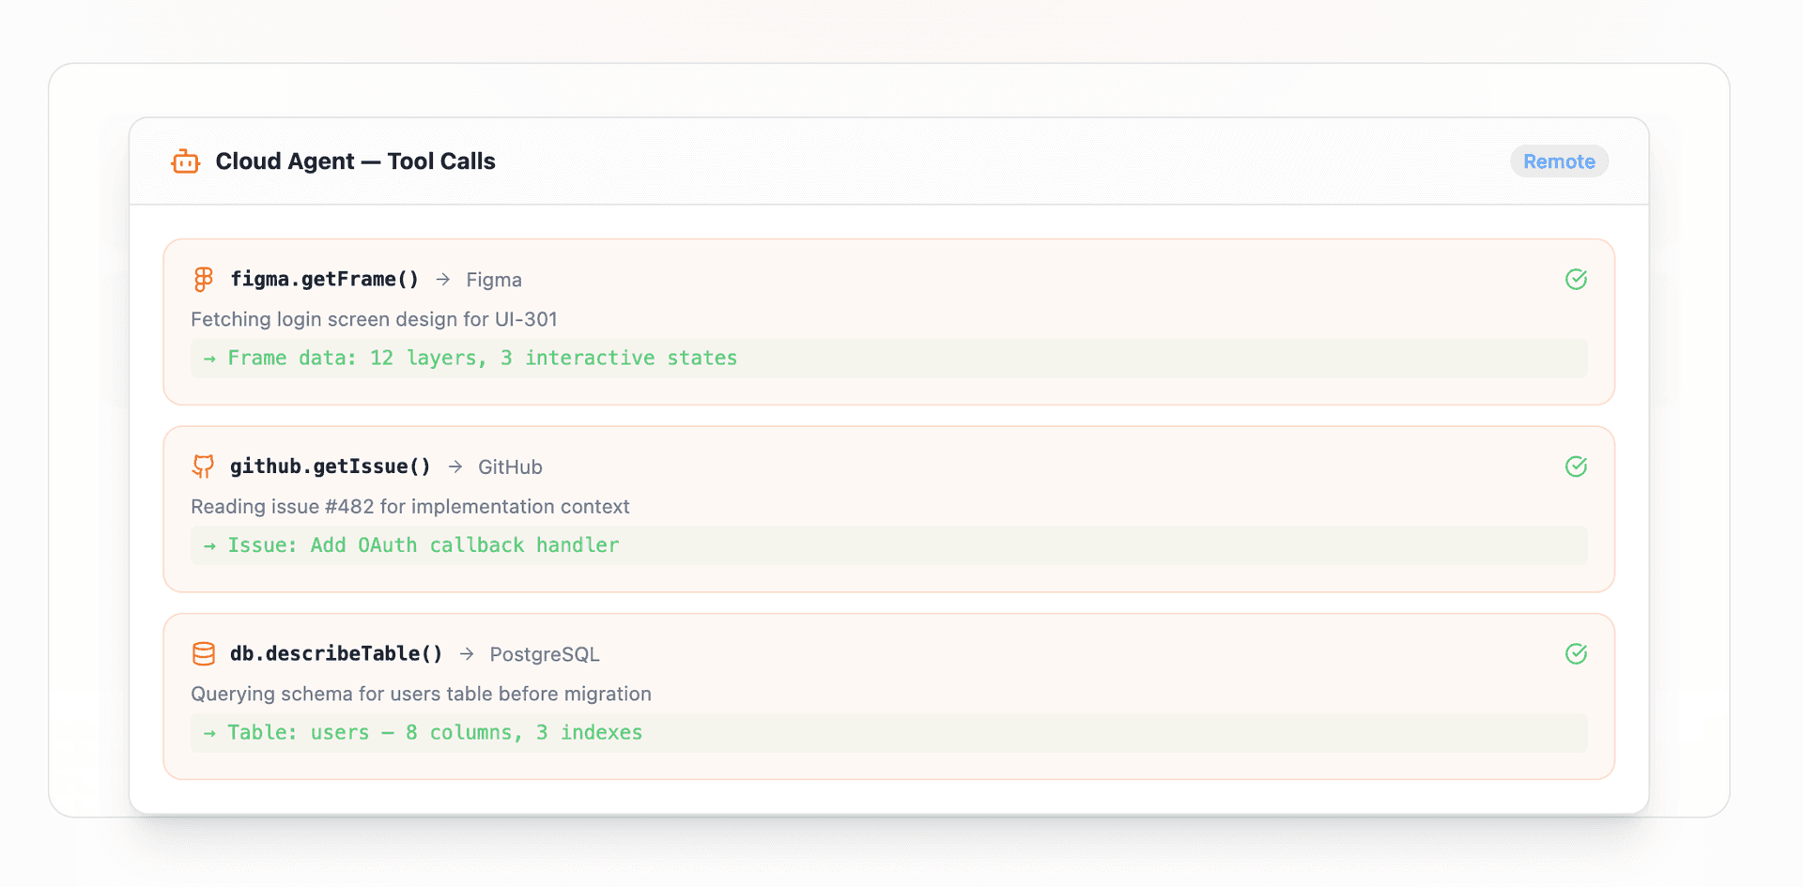The width and height of the screenshot is (1803, 887).
Task: Expand the db.describeTable() tool call card
Action: tap(889, 696)
